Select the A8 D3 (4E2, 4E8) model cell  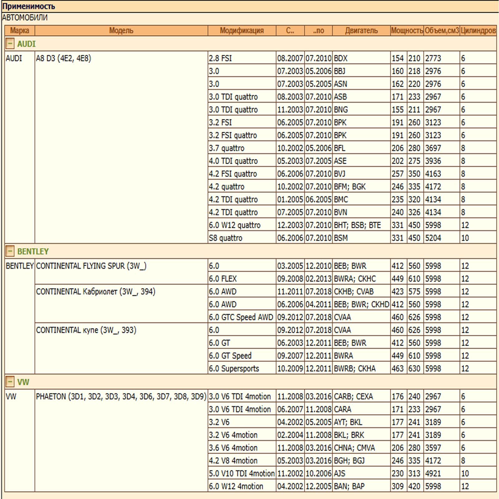(64, 58)
